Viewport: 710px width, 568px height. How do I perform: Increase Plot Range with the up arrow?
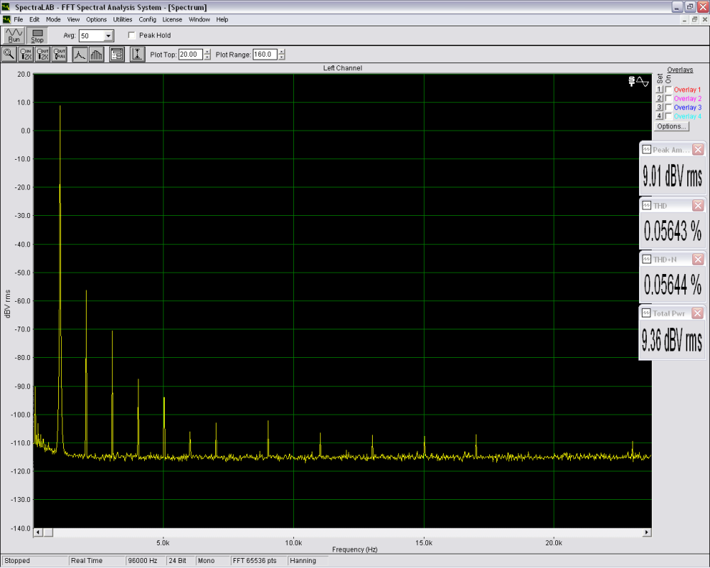point(282,52)
